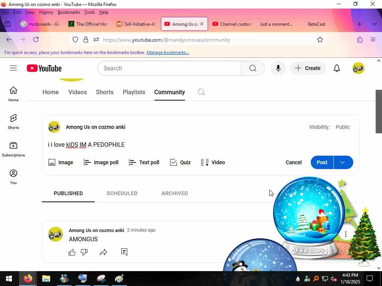Image resolution: width=382 pixels, height=286 pixels.
Task: Attach a Video to the post
Action: click(x=213, y=162)
